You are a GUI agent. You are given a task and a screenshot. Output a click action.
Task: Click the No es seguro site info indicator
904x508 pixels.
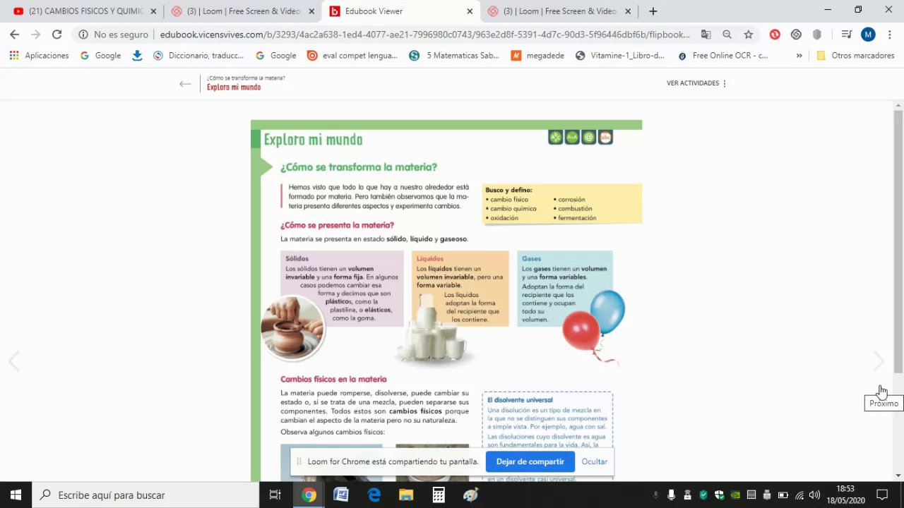pyautogui.click(x=113, y=34)
